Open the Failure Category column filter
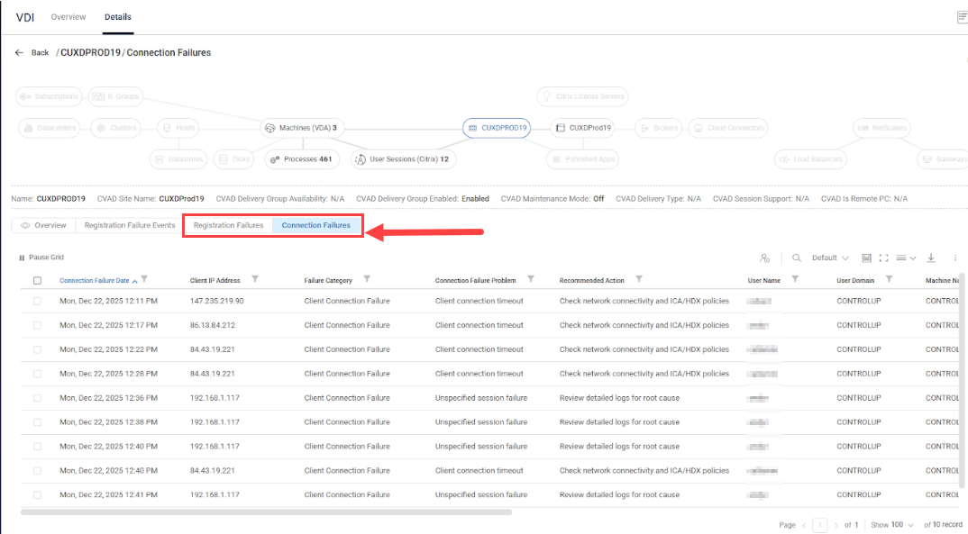 (366, 279)
